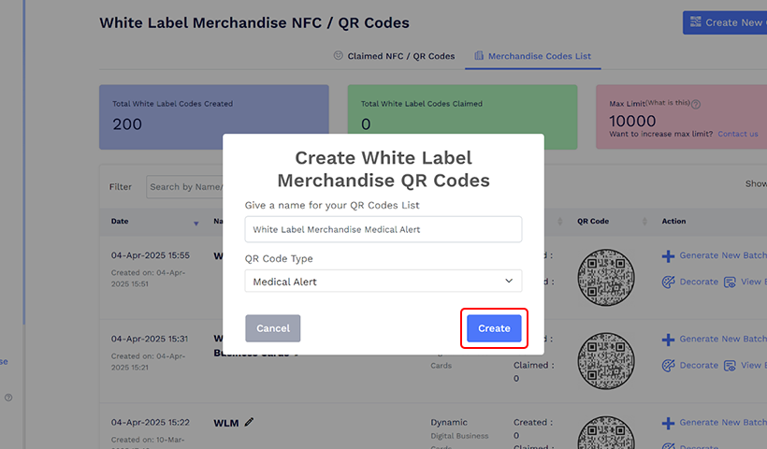Click the QR Codes List name field
767x449 pixels.
point(383,229)
